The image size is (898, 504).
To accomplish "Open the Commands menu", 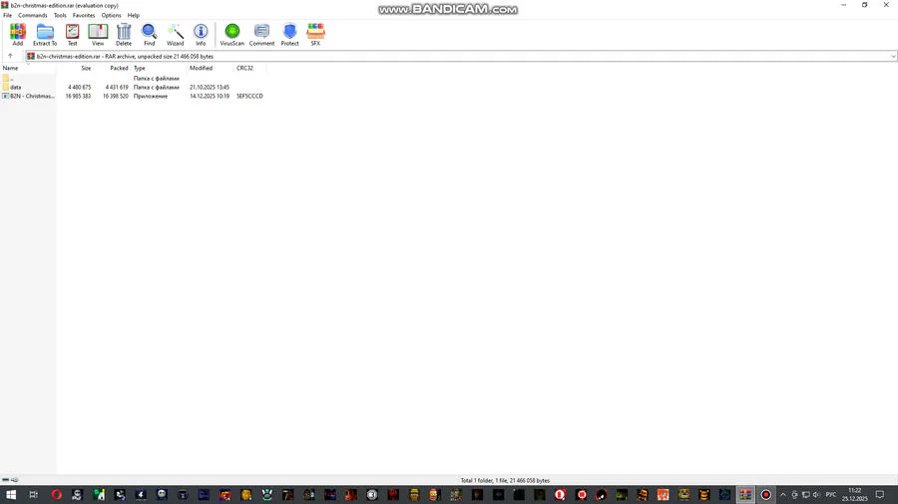I will [x=33, y=15].
